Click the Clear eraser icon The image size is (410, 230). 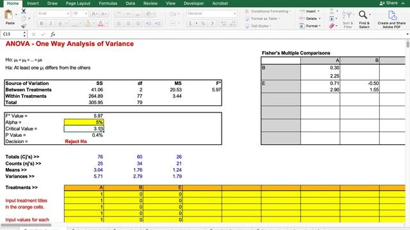click(332, 26)
